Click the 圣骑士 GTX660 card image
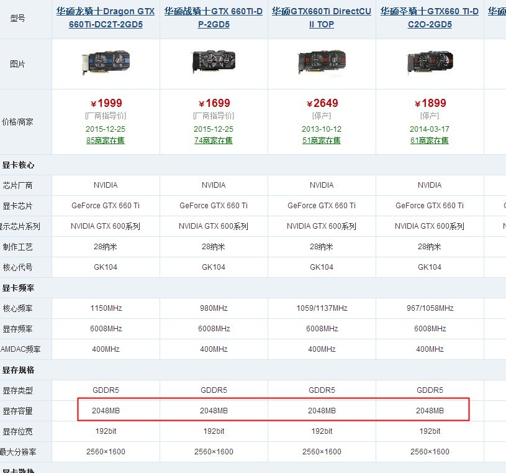The width and height of the screenshot is (506, 473). coord(430,62)
